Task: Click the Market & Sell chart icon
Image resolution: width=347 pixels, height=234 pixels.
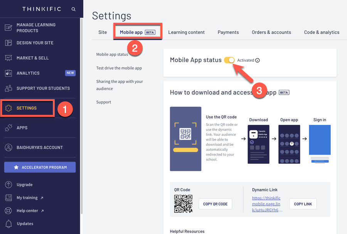Action: coord(8,58)
